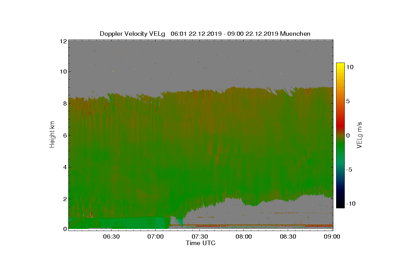
Task: Click the black bottom of the colorbar
Action: coord(340,205)
